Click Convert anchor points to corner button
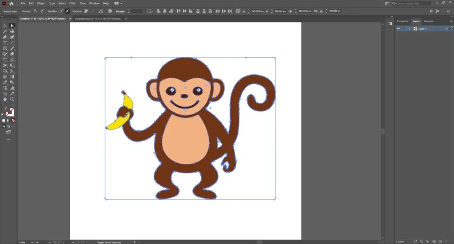 click(35, 11)
